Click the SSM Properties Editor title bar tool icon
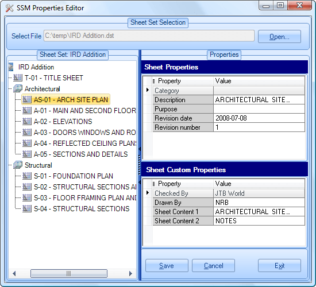 (x=9, y=8)
